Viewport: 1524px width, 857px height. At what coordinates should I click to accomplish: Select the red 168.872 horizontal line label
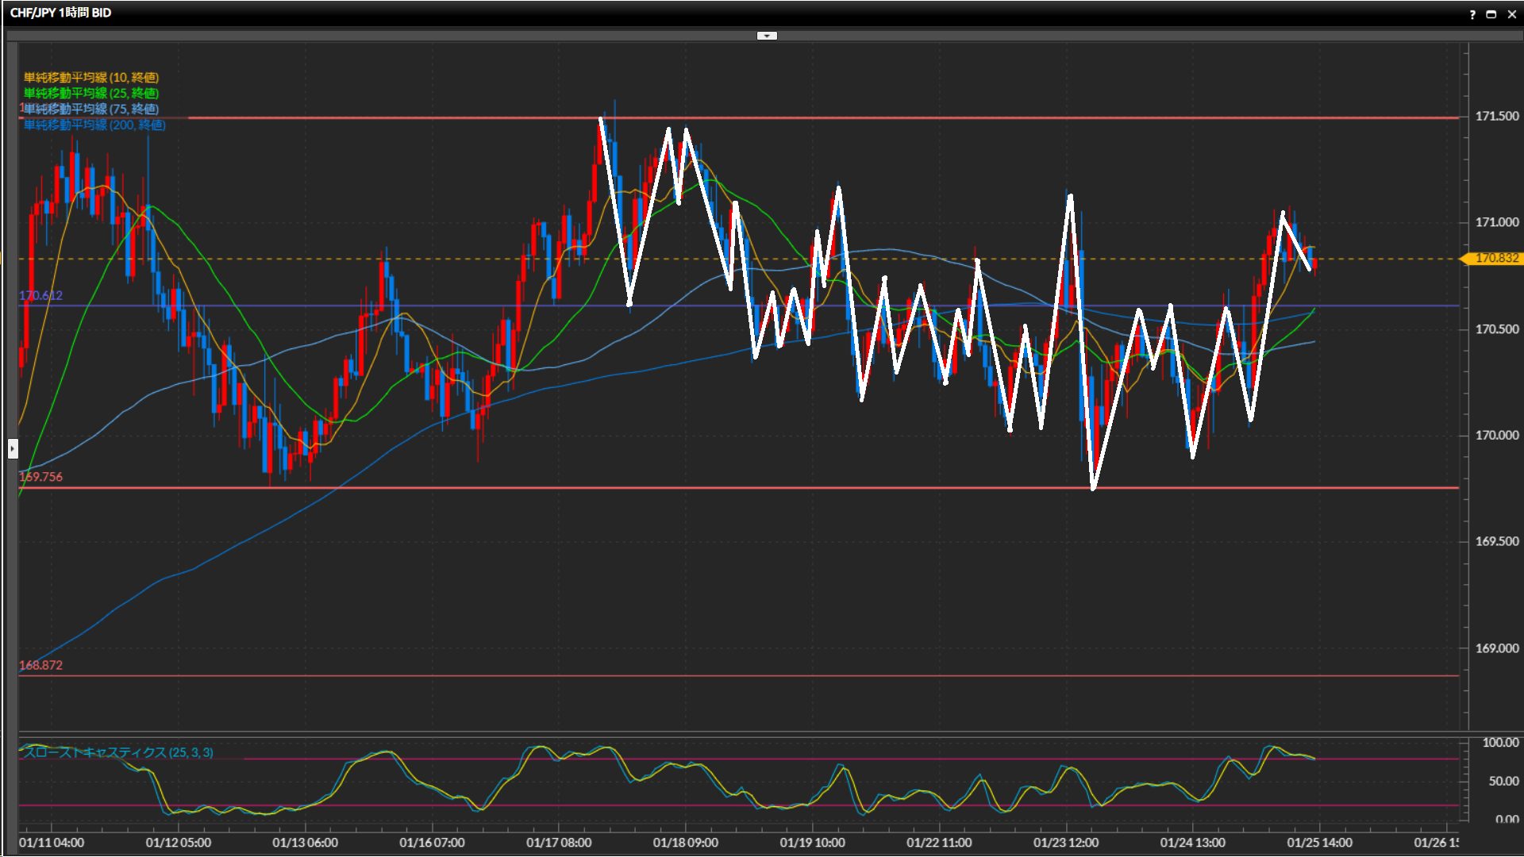coord(40,665)
